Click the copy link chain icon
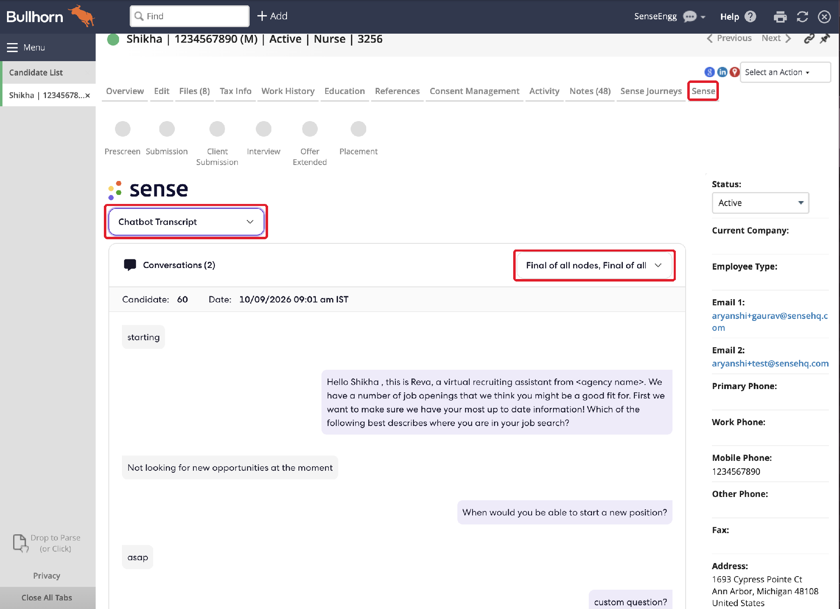The image size is (840, 609). tap(809, 39)
